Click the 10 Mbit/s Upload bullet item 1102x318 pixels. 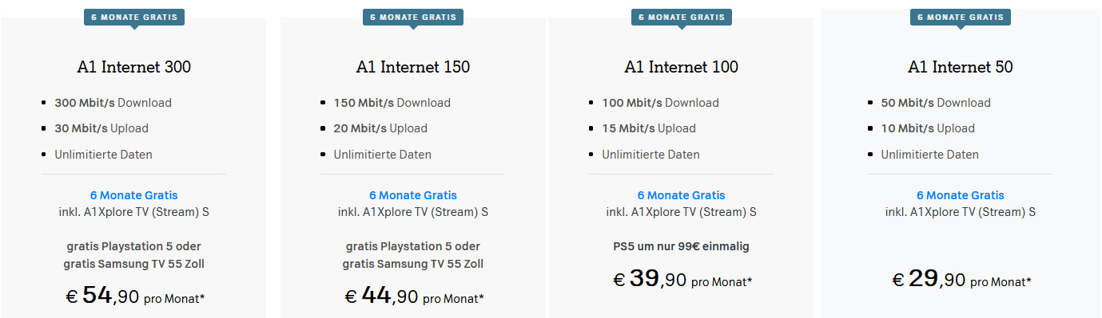pyautogui.click(x=928, y=128)
